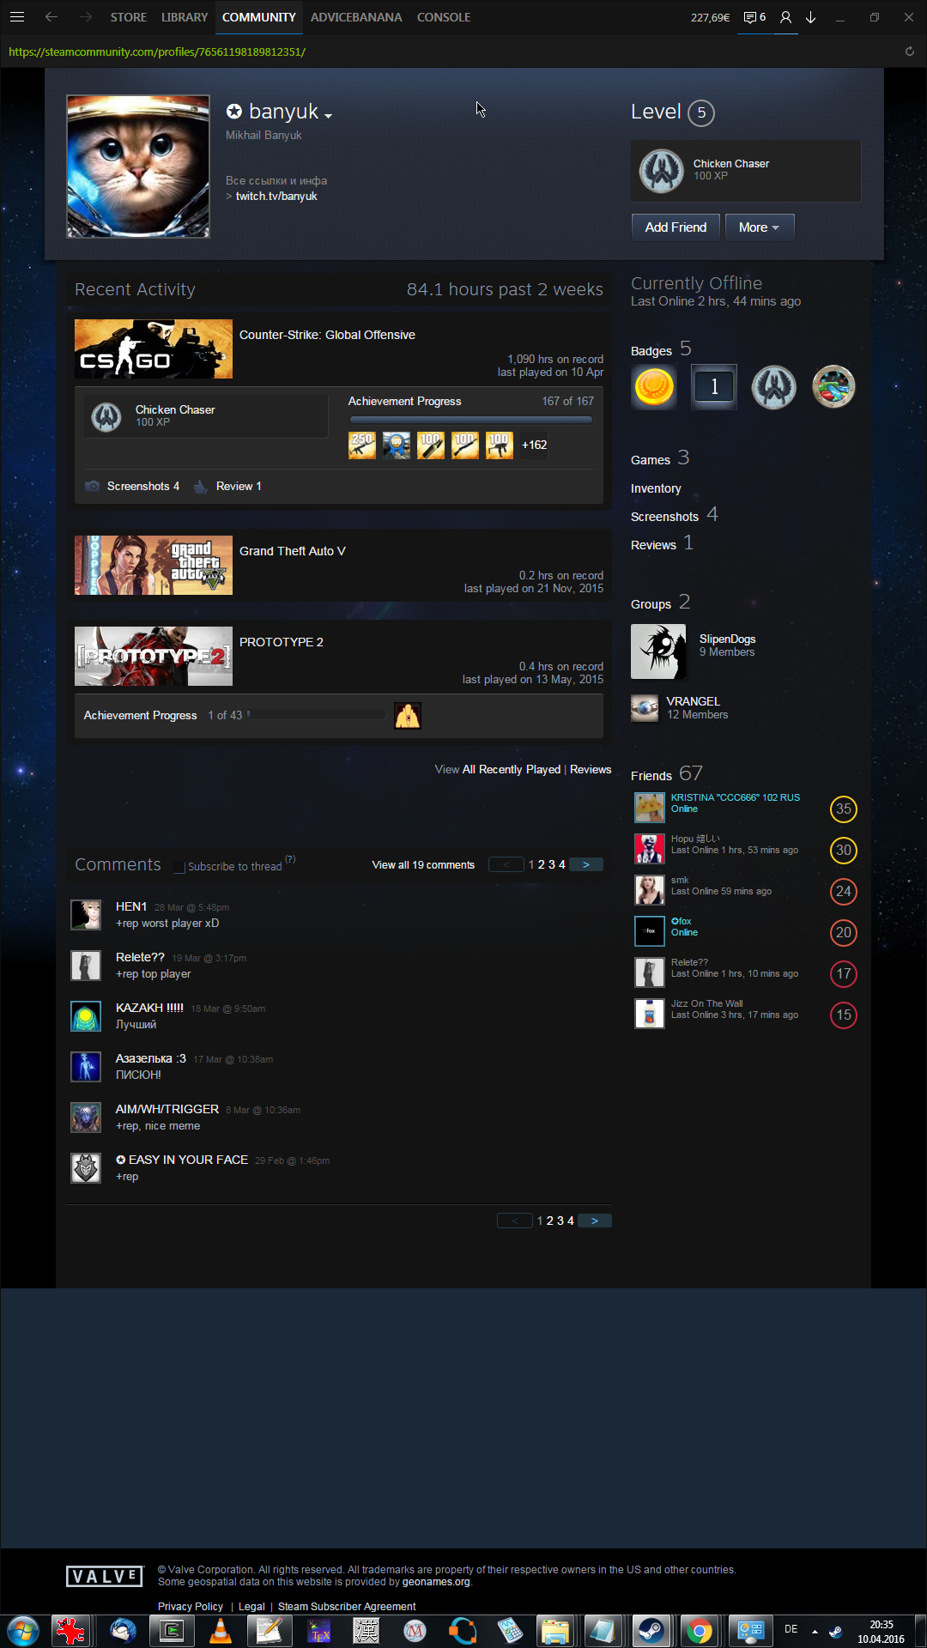Open the twitch.tv/banyuk link
This screenshot has height=1648, width=927.
[276, 197]
